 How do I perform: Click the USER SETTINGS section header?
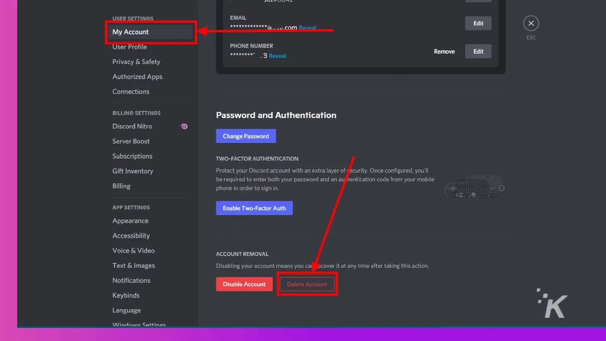tap(133, 19)
